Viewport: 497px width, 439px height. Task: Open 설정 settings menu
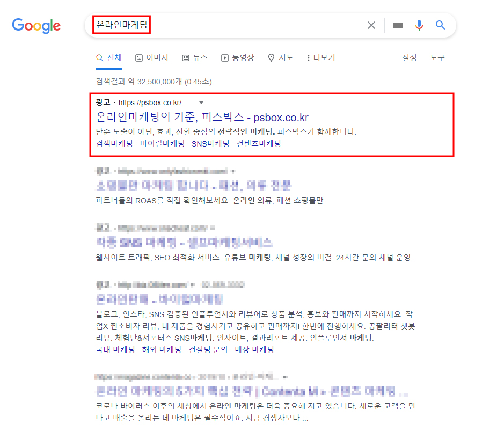pos(409,57)
